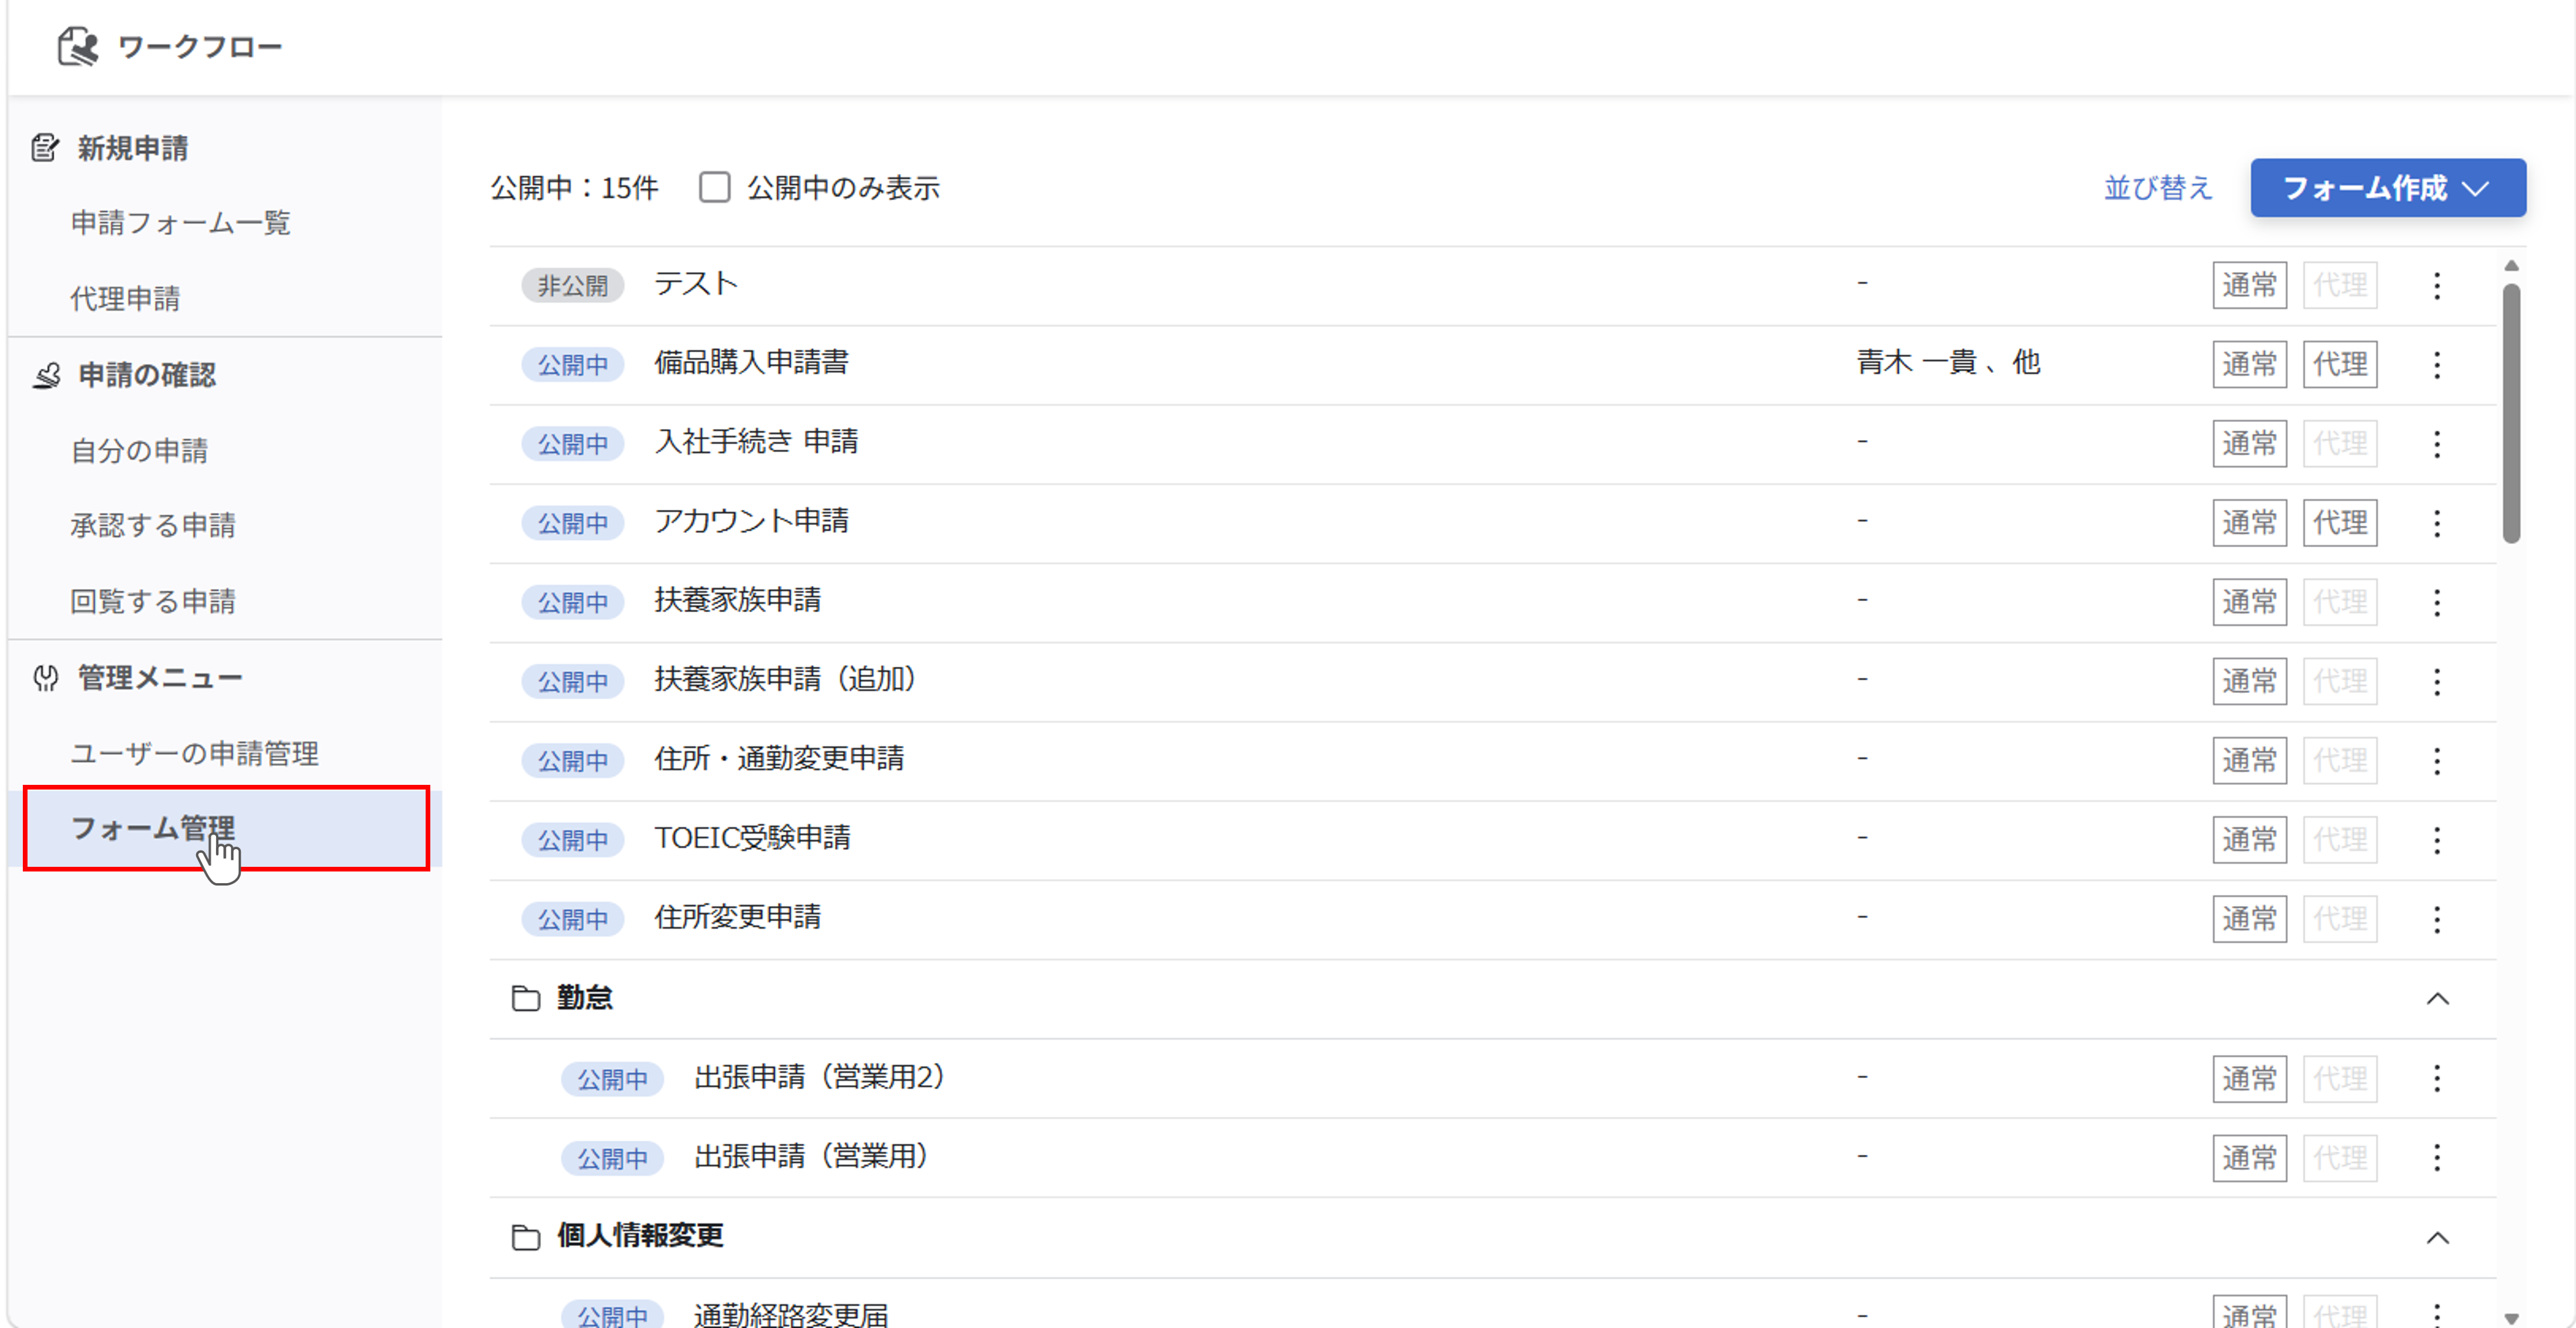Go to 承認する申請

click(x=153, y=525)
